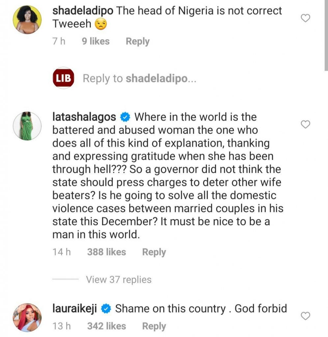View the 388 likes on latashalagos's comment
Viewport: 328px width, 337px height.
pos(106,252)
